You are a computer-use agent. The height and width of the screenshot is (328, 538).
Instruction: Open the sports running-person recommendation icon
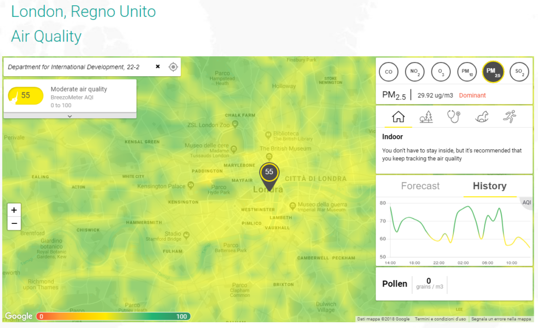click(x=510, y=117)
